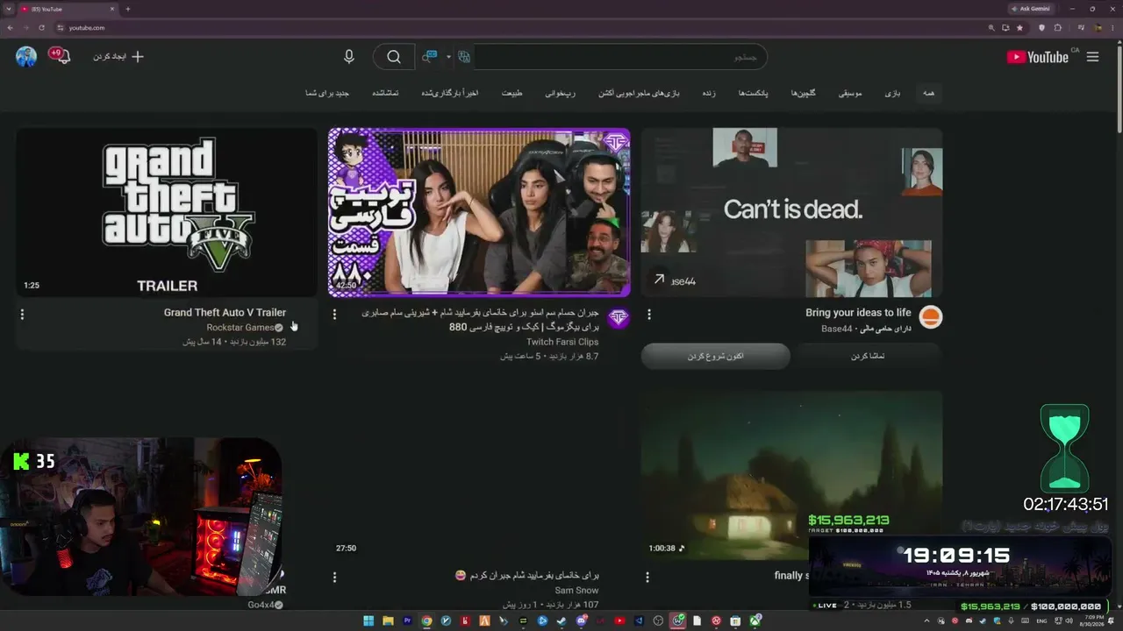Click the Ask Gemini button
The width and height of the screenshot is (1123, 631).
tap(1031, 9)
